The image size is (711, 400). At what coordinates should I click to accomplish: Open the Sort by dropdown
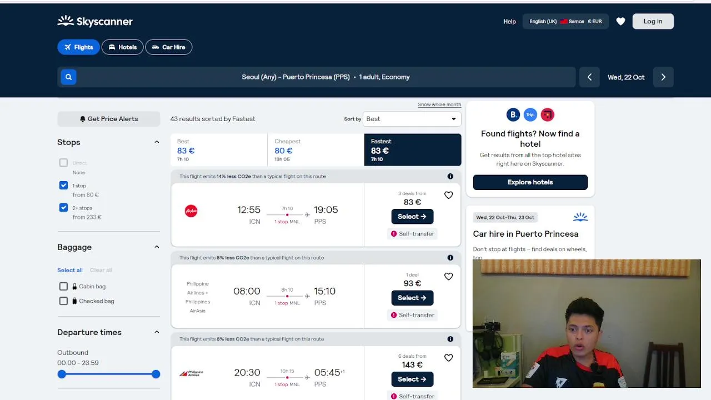[x=412, y=119]
